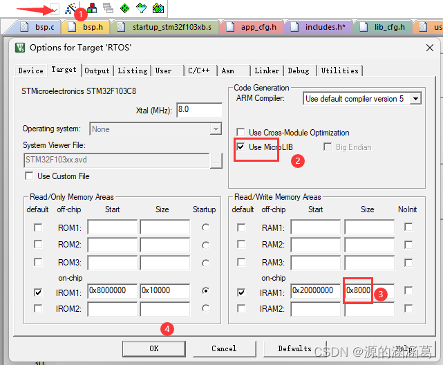Image resolution: width=443 pixels, height=365 pixels.
Task: Open the Operating system combo box
Action: coord(155,129)
